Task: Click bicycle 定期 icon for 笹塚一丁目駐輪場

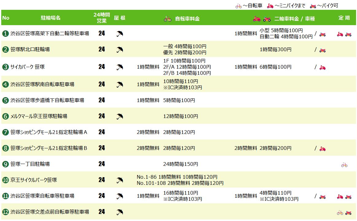Action: [344, 165]
